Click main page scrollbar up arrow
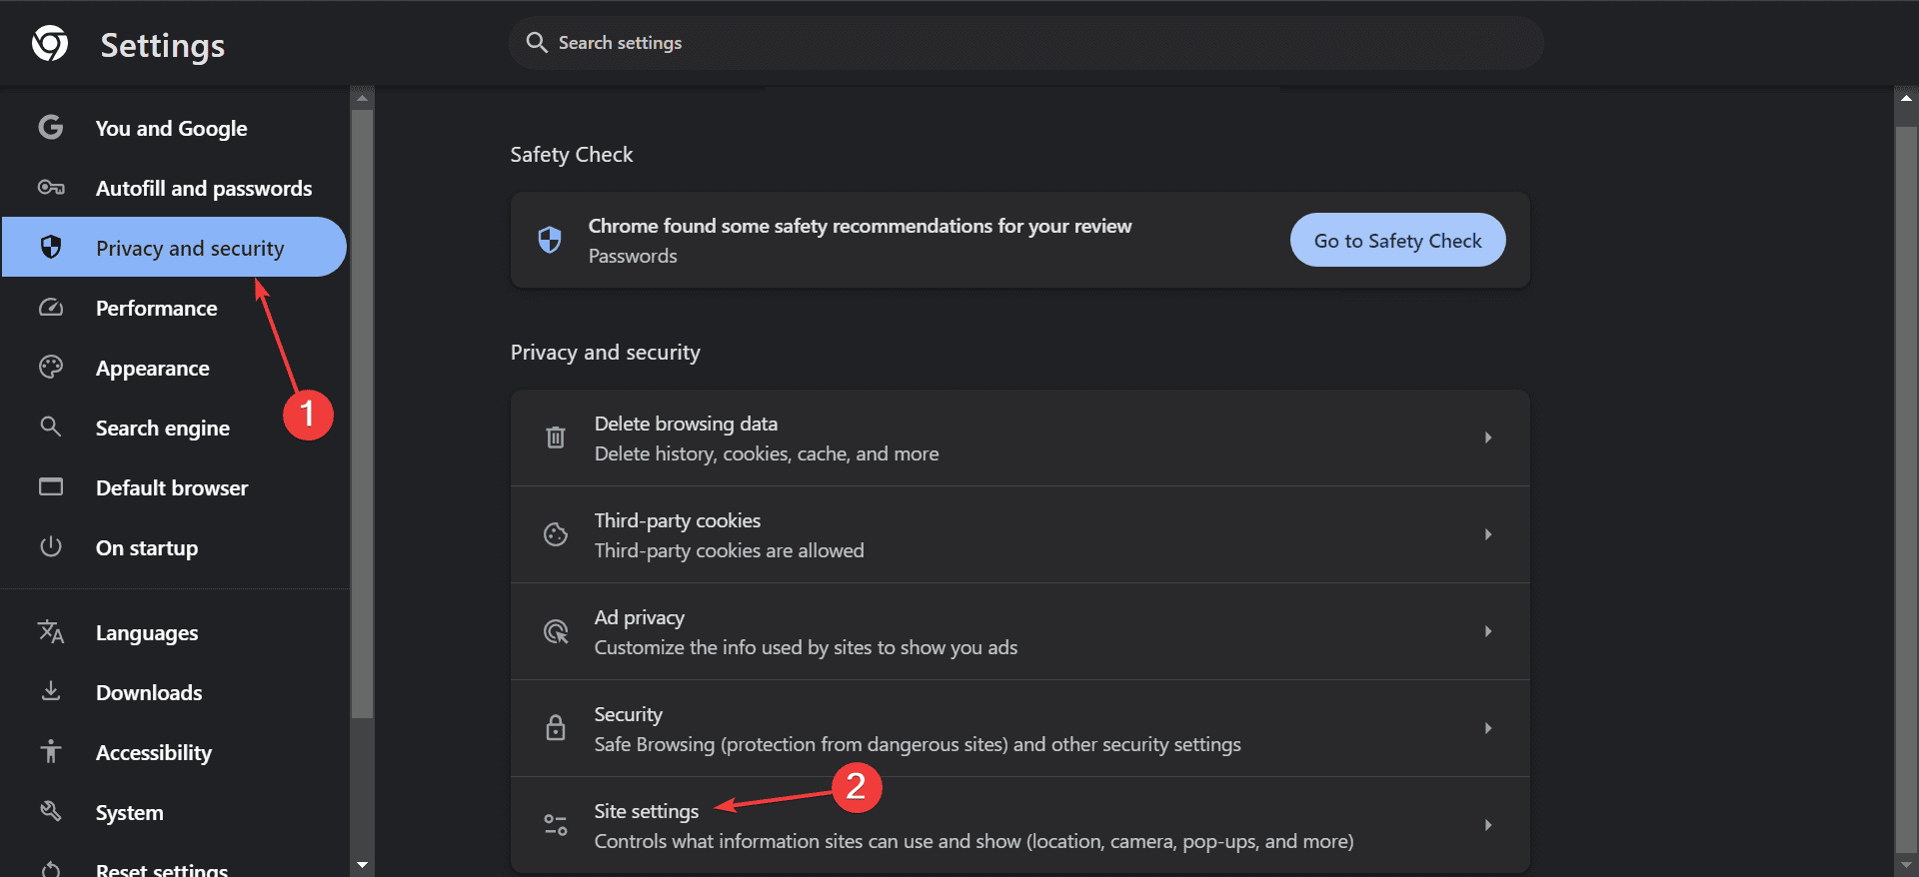The image size is (1919, 877). click(1906, 98)
